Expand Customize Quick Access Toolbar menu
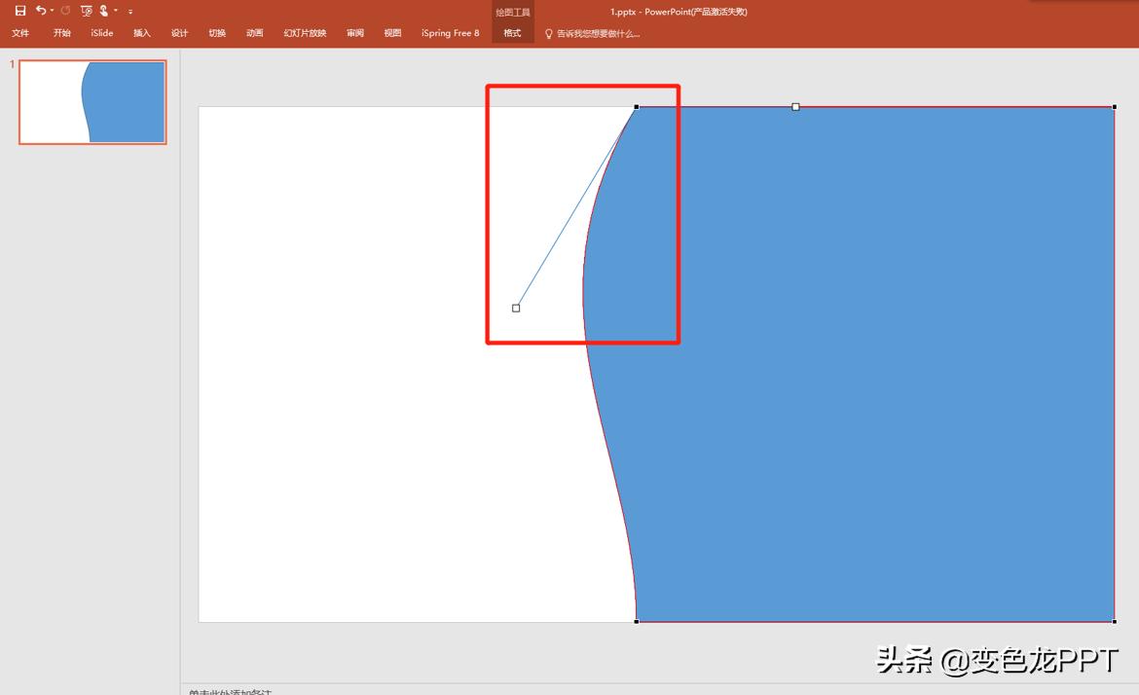 coord(130,12)
